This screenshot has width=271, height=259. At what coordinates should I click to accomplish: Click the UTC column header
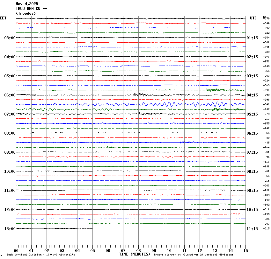(253, 18)
